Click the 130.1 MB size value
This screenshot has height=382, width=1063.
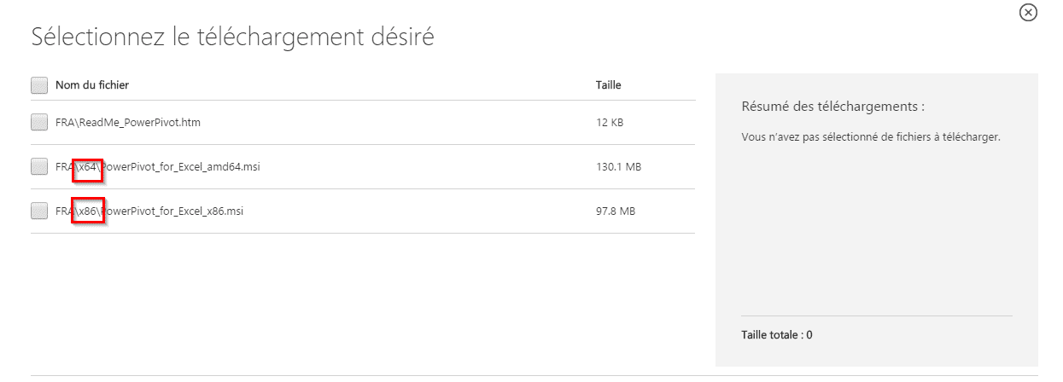(x=618, y=167)
